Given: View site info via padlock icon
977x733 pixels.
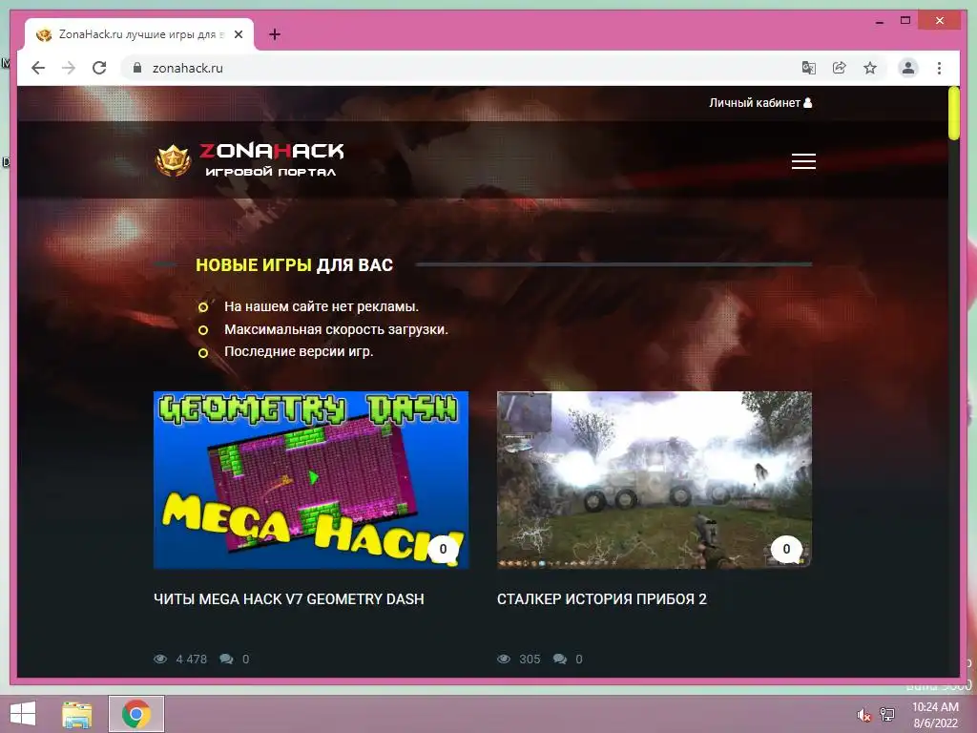Looking at the screenshot, I should point(137,68).
